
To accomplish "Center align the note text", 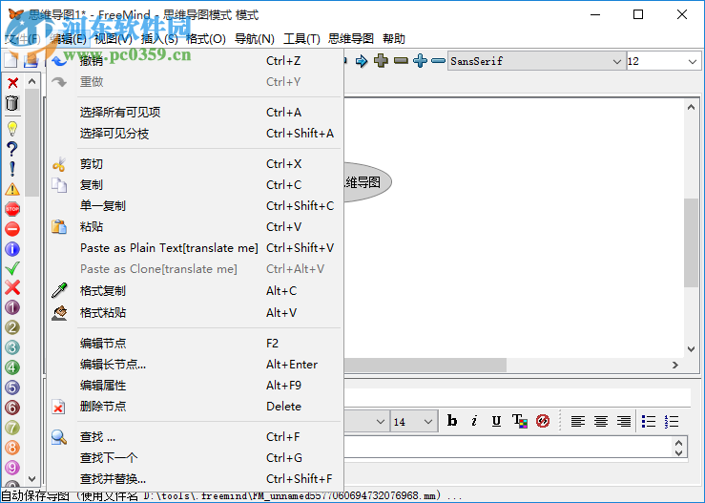I will (x=601, y=421).
